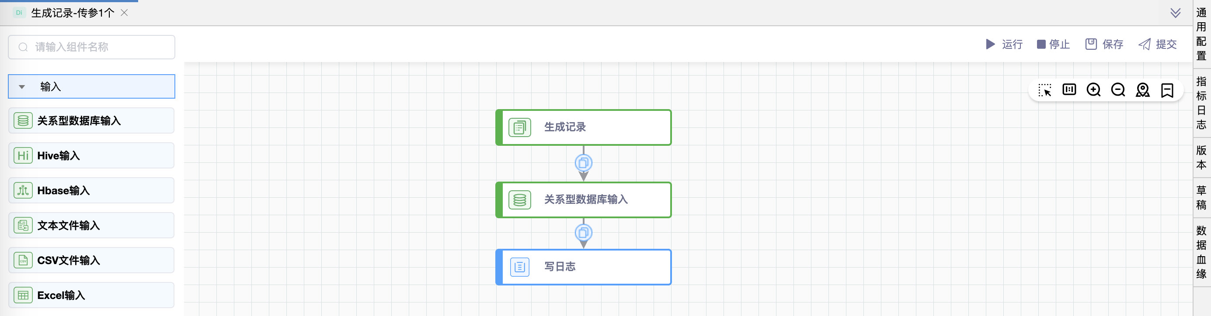Select the Hbase输入 component icon
This screenshot has height=316, width=1211.
point(23,190)
